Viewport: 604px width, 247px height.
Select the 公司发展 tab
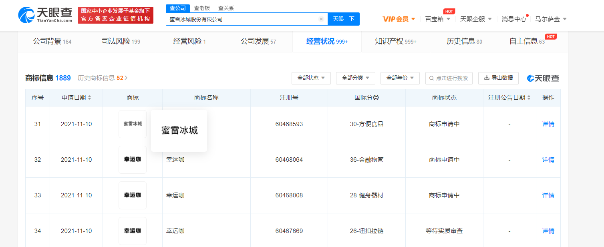258,41
